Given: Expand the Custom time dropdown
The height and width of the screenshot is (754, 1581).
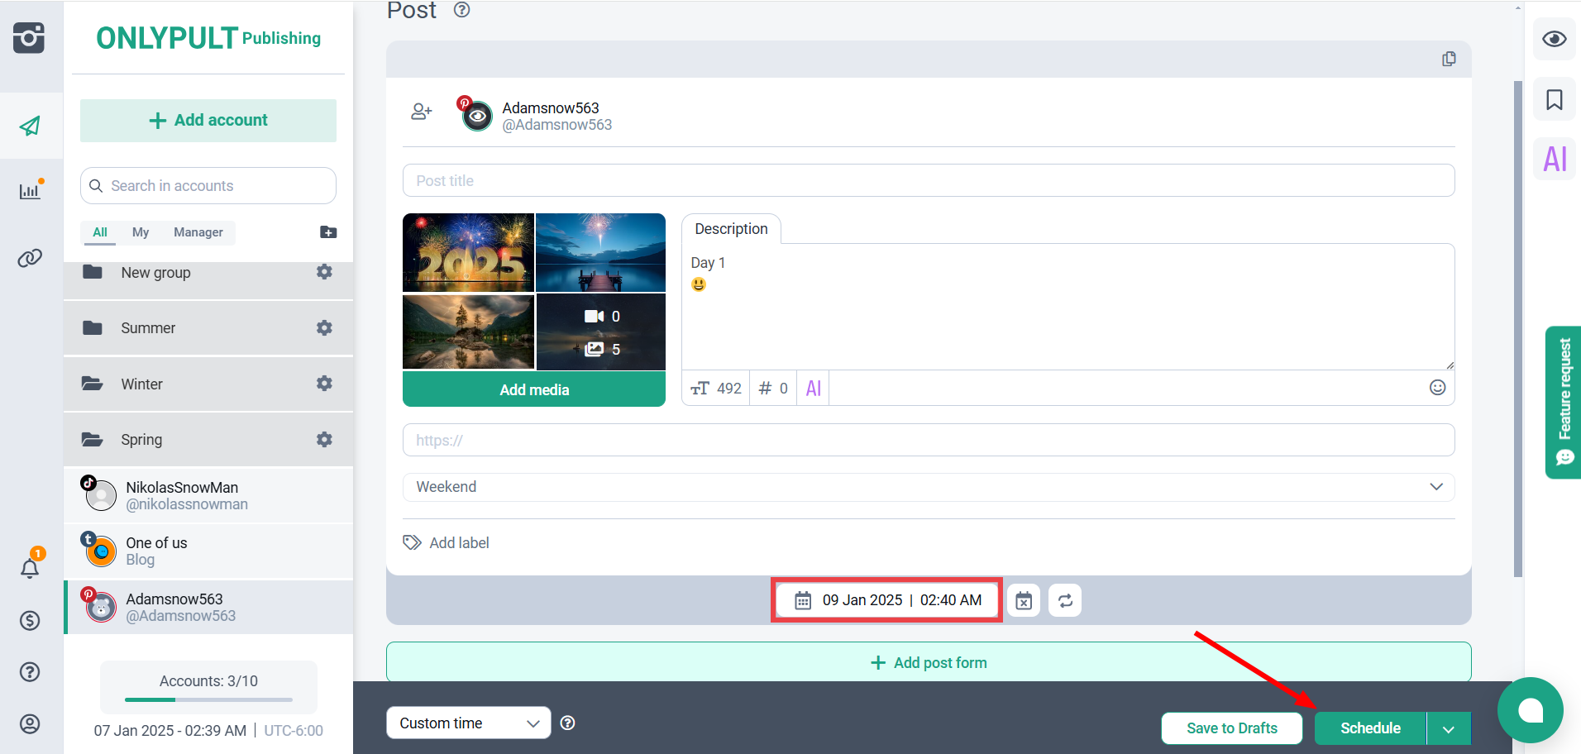Looking at the screenshot, I should 468,723.
